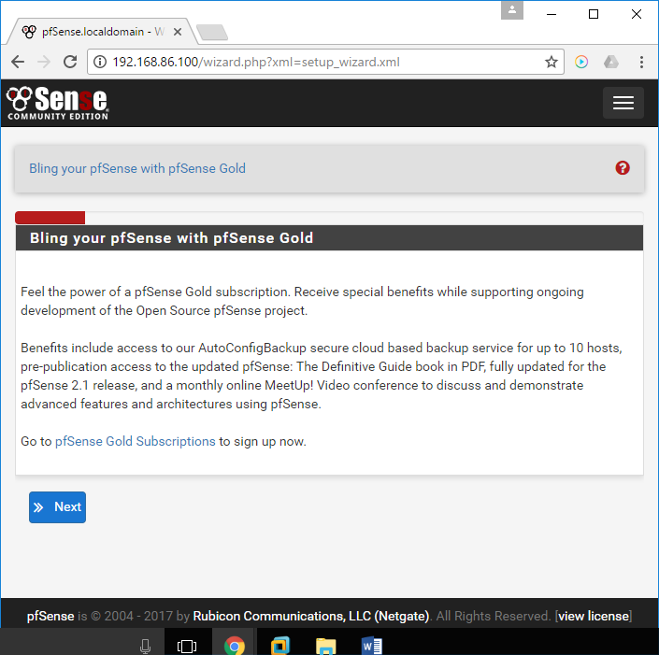Click the pfSense link in footer
Image resolution: width=659 pixels, height=655 pixels.
point(50,616)
